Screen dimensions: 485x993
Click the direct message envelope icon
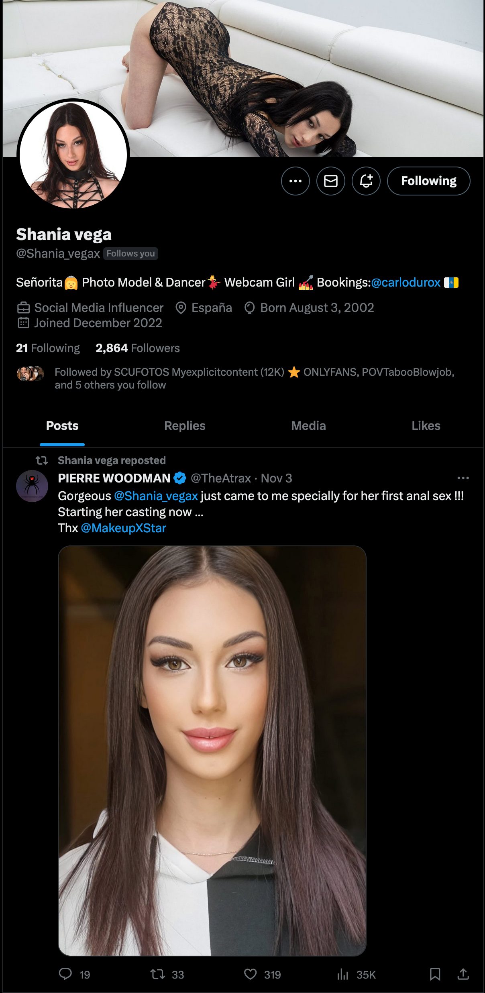tap(330, 181)
